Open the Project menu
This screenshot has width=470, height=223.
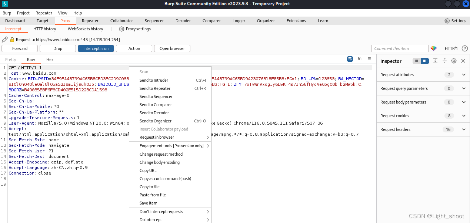click(x=23, y=13)
